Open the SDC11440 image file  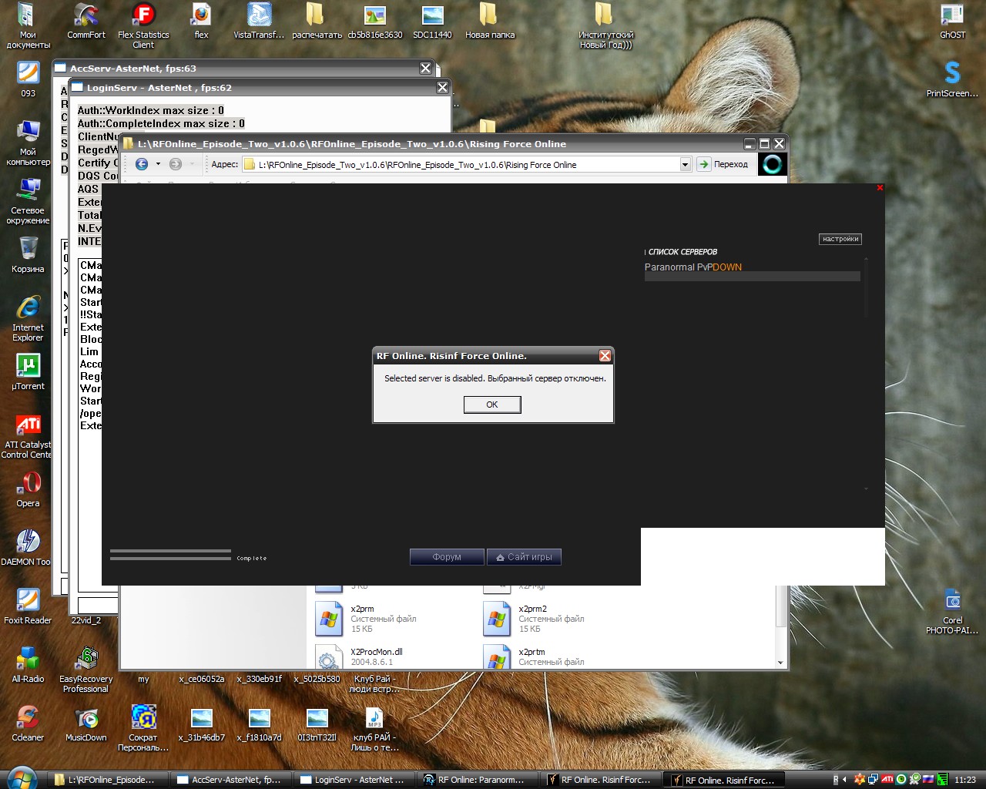coord(432,21)
